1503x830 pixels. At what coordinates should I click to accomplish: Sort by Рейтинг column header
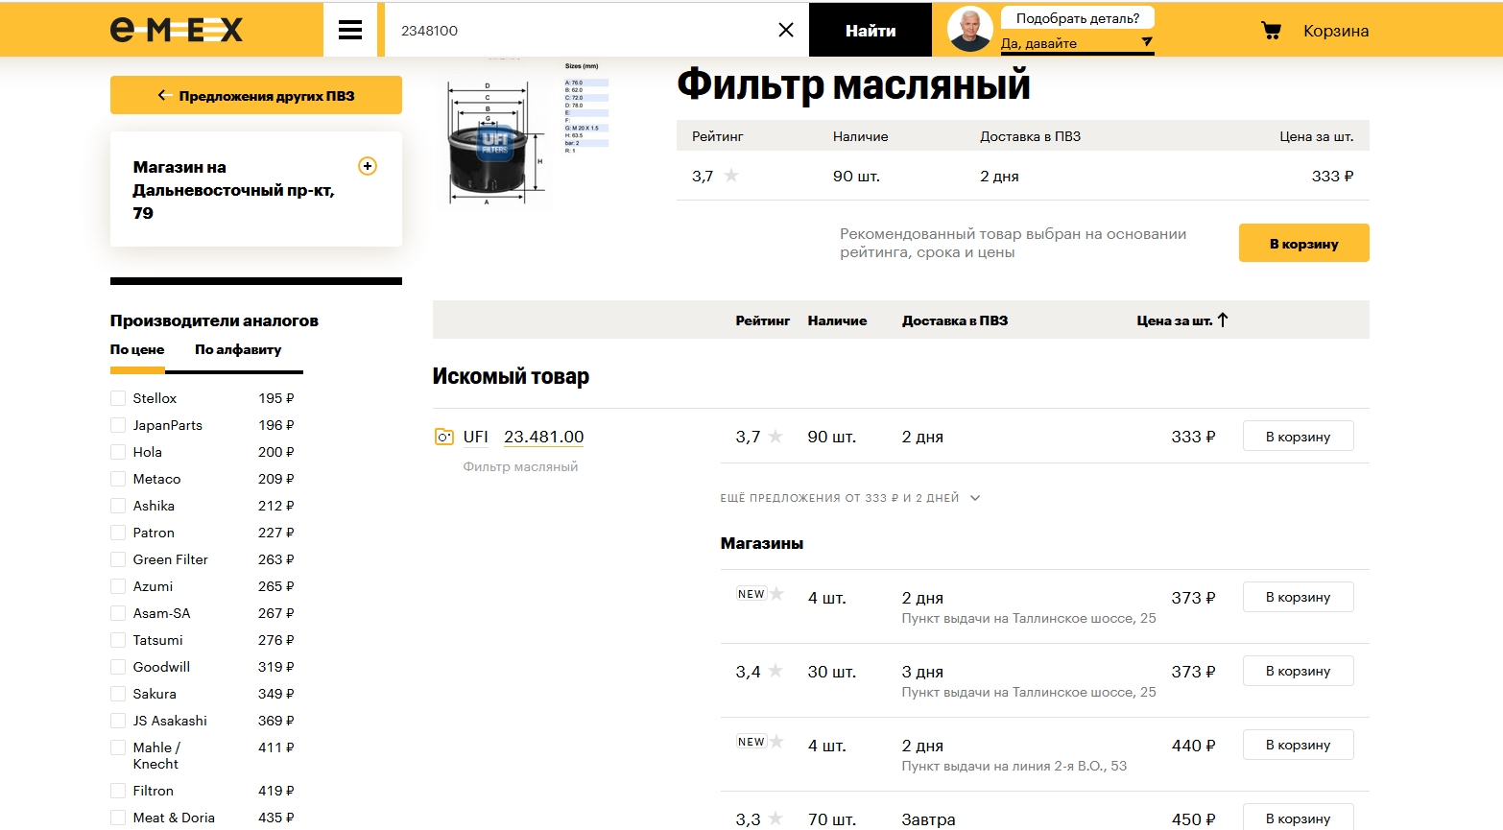pyautogui.click(x=763, y=320)
